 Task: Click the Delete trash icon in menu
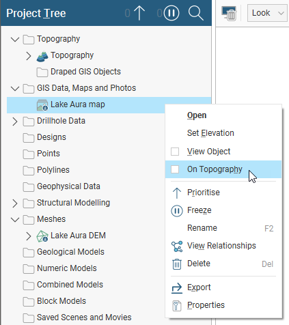coord(177,264)
